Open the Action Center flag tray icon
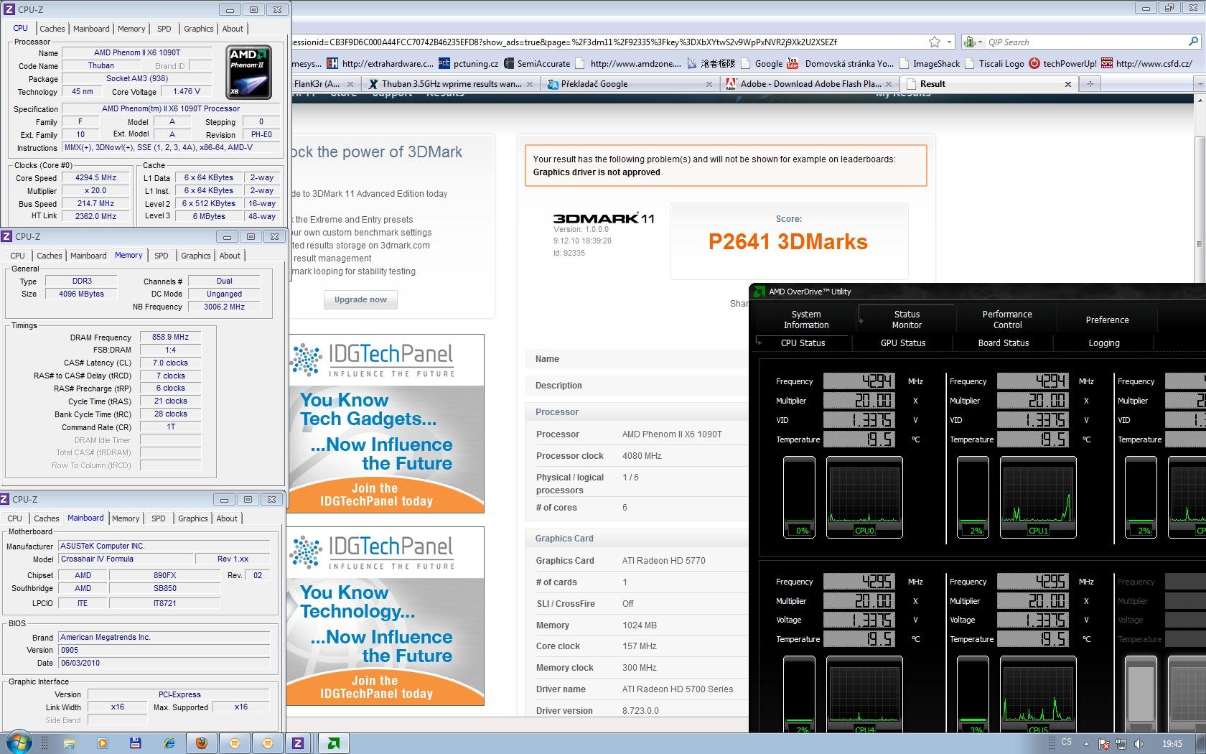Viewport: 1206px width, 754px height. [1104, 744]
